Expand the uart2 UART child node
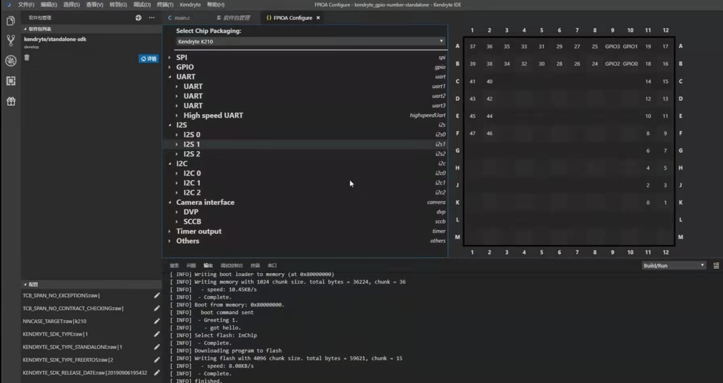723x383 pixels. pos(177,96)
